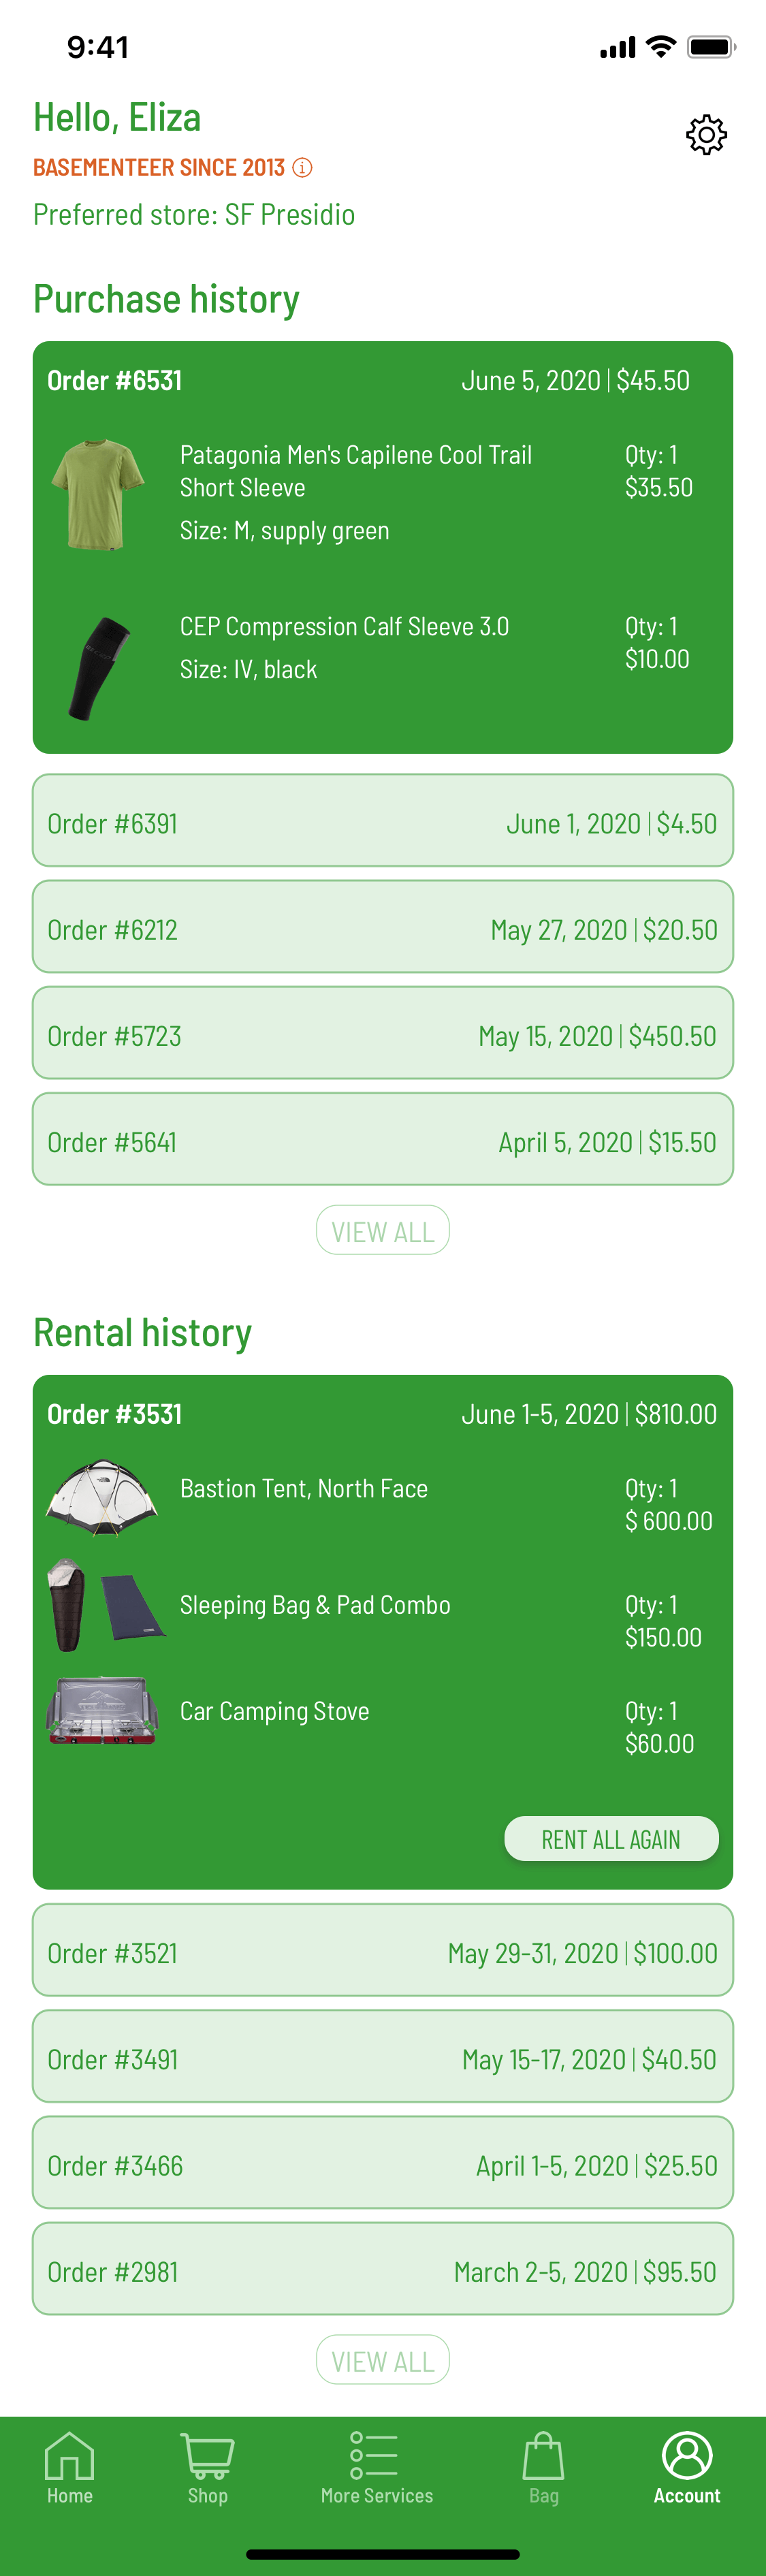Go to Home tab in bottom bar
This screenshot has width=766, height=2576.
point(69,2468)
